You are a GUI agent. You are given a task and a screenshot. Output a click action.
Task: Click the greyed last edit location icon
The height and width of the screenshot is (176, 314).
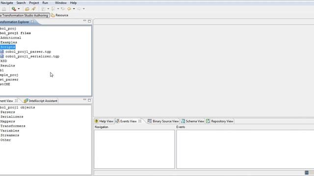click(x=63, y=9)
